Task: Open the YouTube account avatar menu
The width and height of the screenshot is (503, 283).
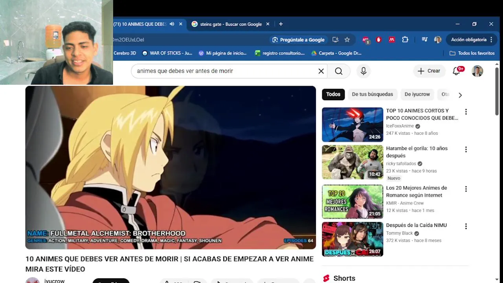Action: click(x=477, y=71)
